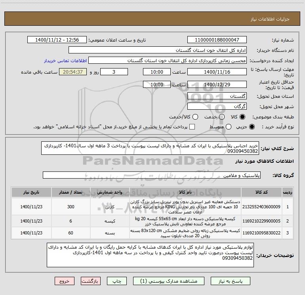Click the نام کالا column header
Screen dimensions: 305x295
tap(185, 192)
